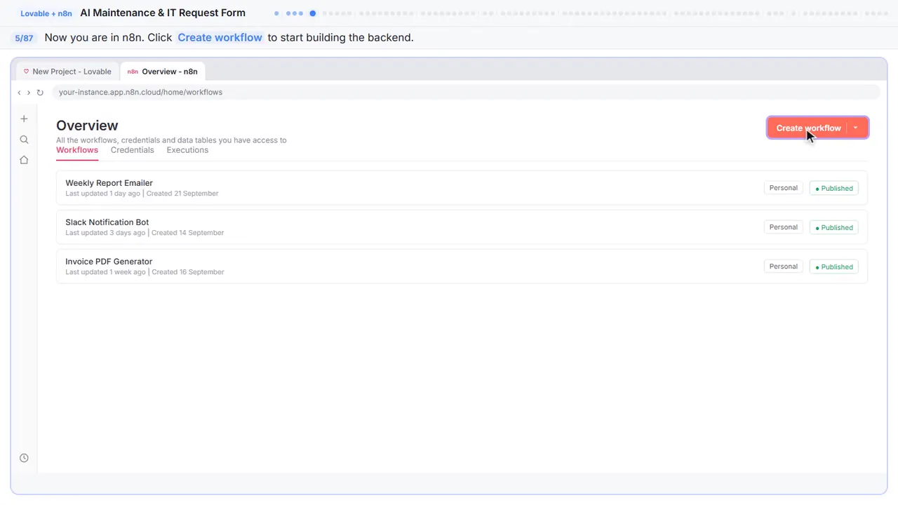Image resolution: width=898 pixels, height=505 pixels.
Task: Click the browser URL address field
Action: [x=466, y=93]
